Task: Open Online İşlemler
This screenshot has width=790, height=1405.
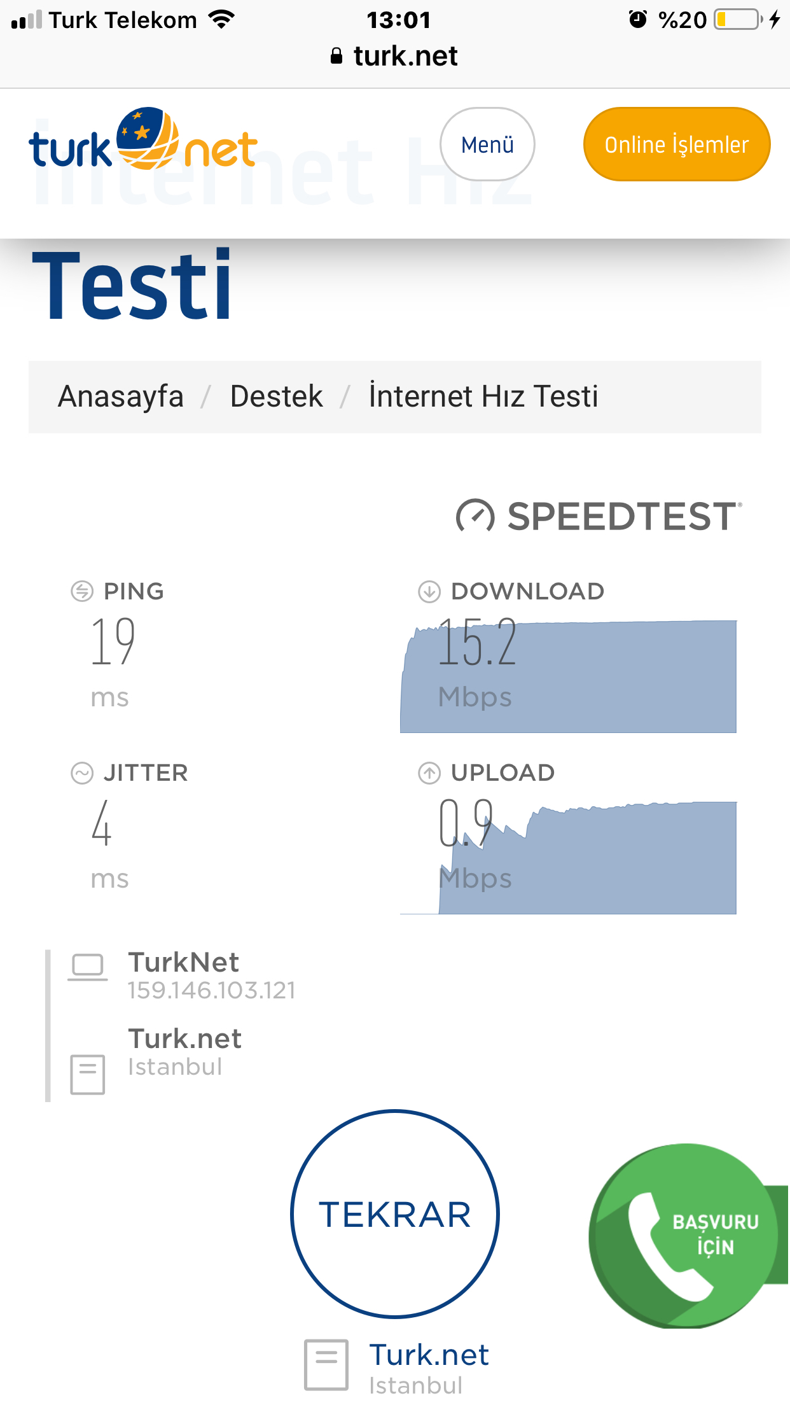Action: [677, 144]
